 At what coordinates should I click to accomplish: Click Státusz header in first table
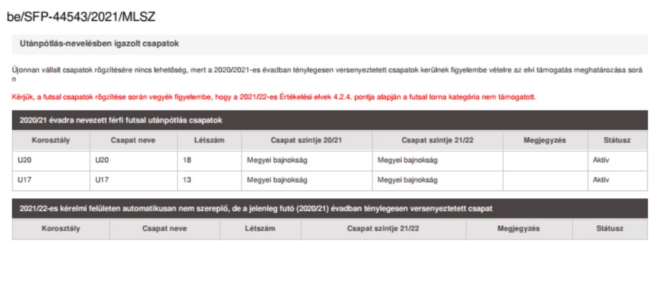(618, 141)
